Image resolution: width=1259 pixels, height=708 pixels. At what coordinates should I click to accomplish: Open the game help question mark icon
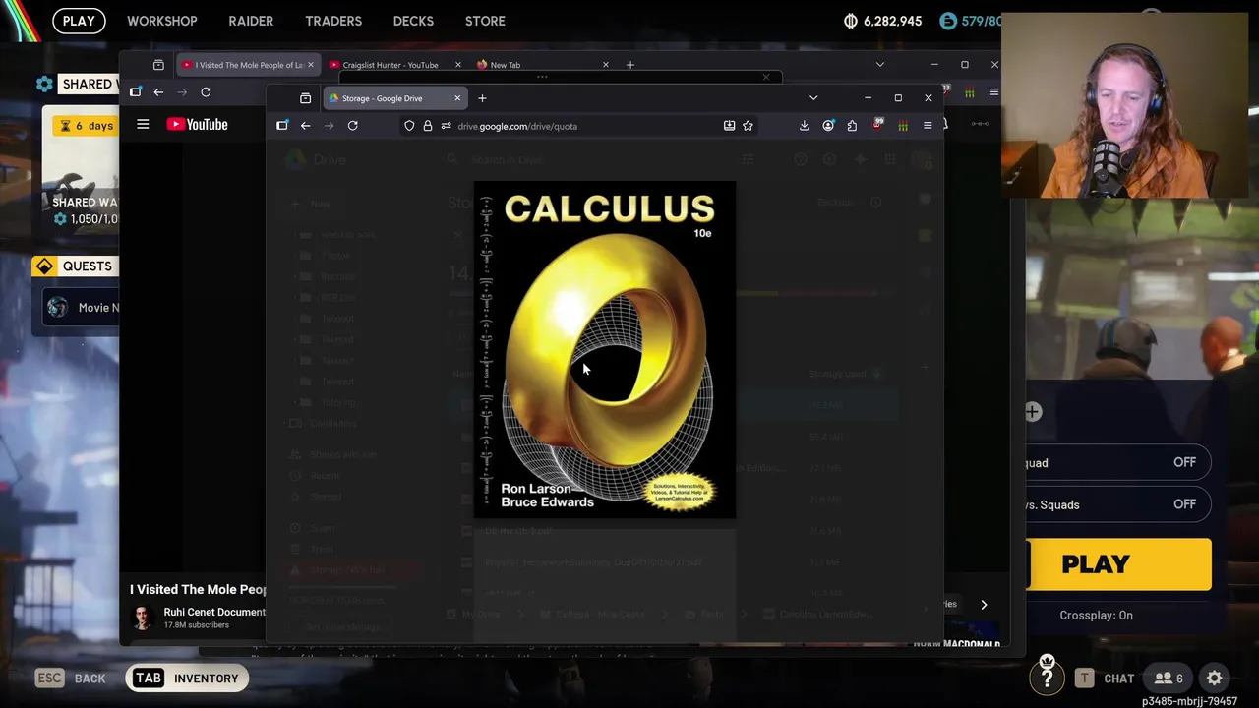click(x=1048, y=678)
